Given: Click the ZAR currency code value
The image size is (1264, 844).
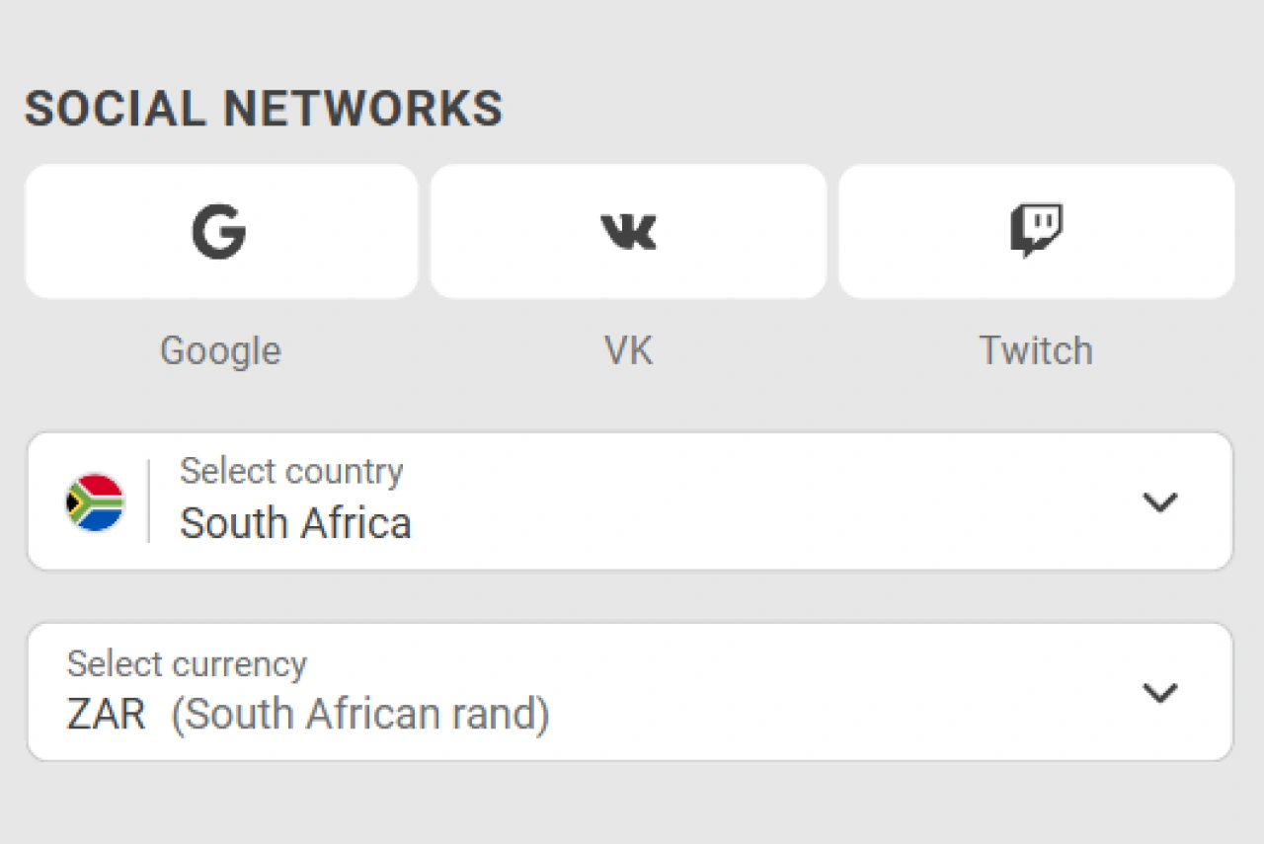Looking at the screenshot, I should pyautogui.click(x=106, y=715).
